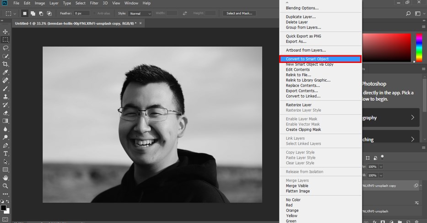Open the layer Fill 100% dropdown arrow
Viewport: 427px width, 223px height.
[x=381, y=175]
